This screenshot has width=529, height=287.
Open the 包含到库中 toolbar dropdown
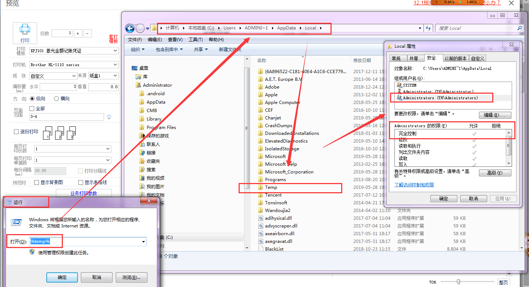coord(169,49)
